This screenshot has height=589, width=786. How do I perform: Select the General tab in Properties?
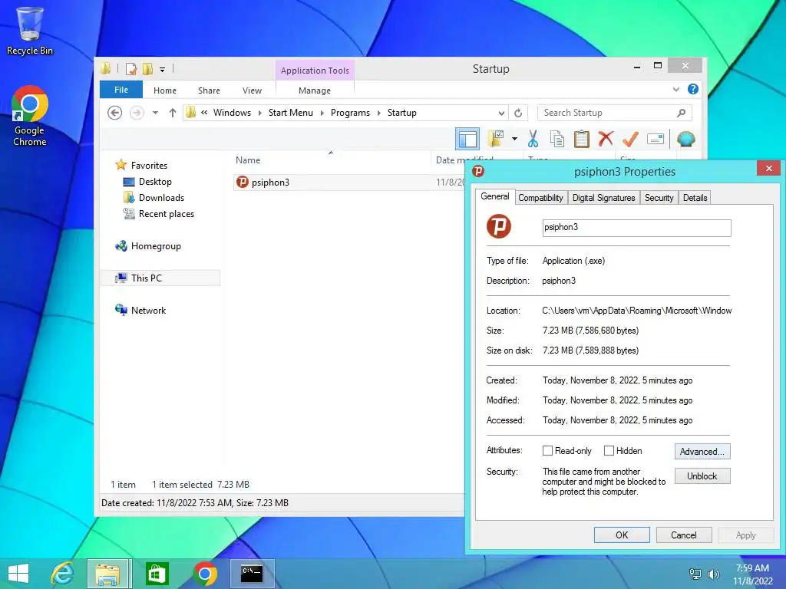click(x=495, y=196)
